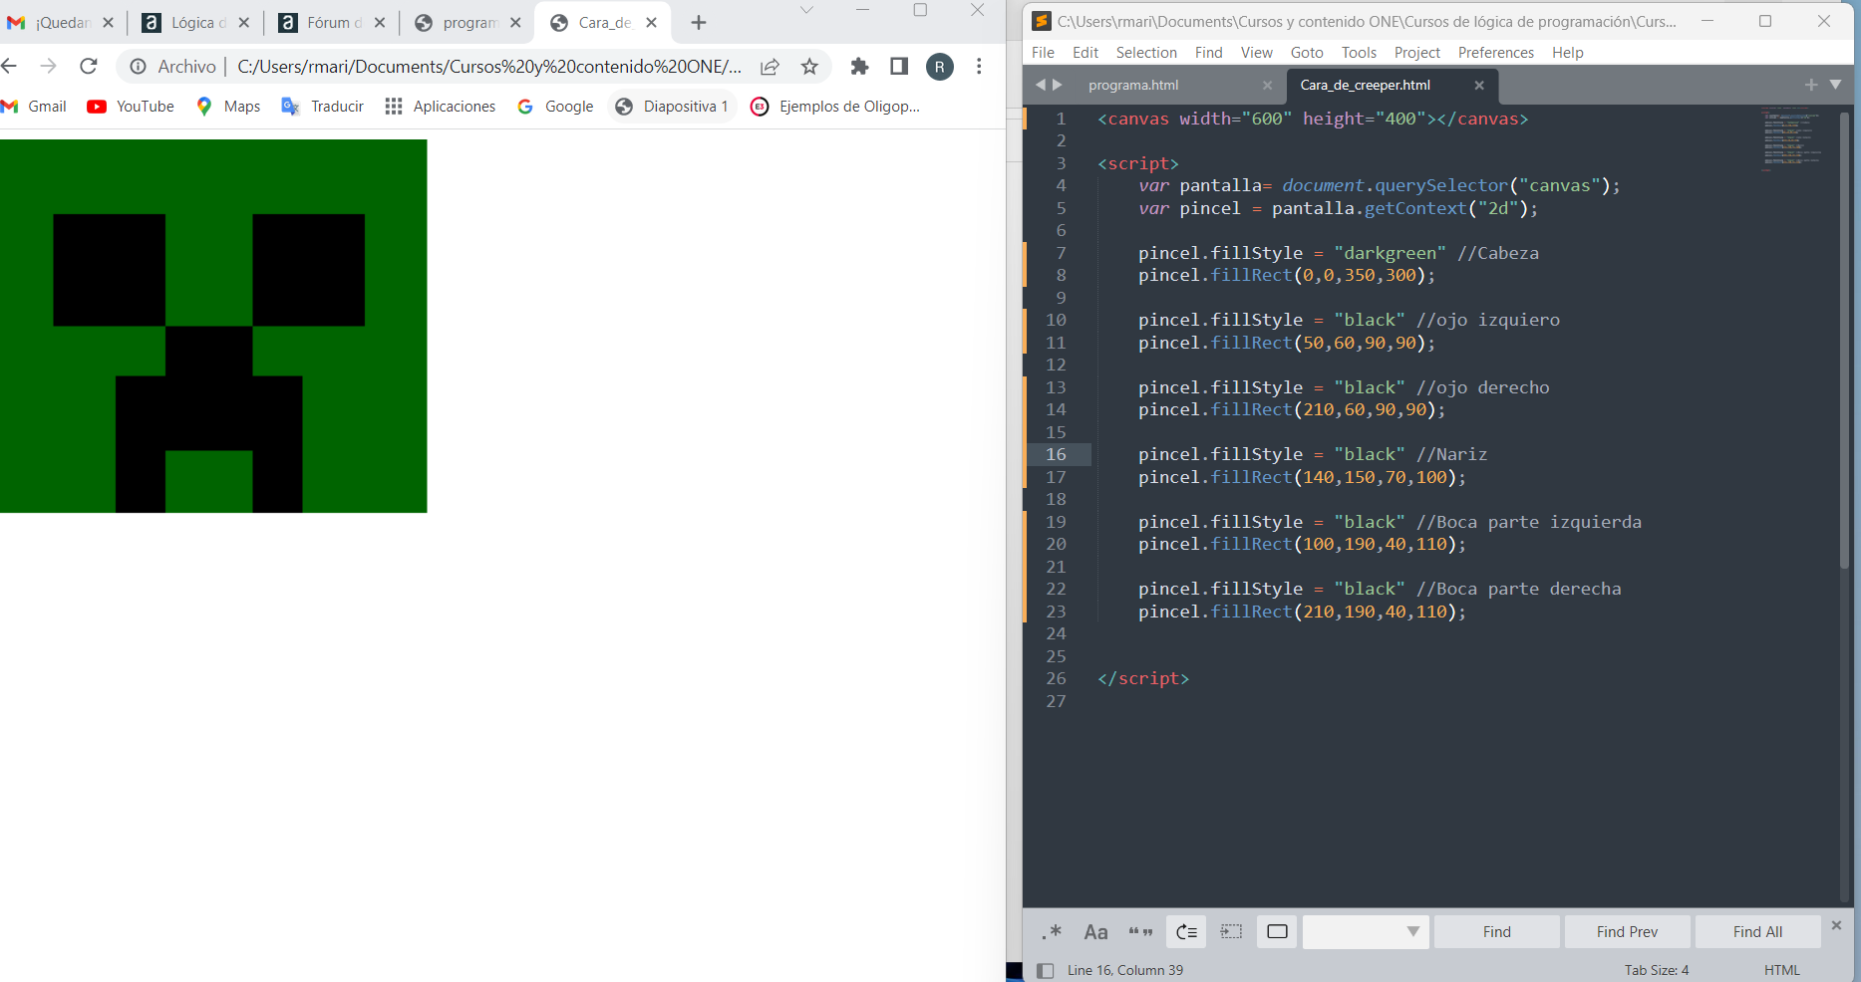Open Sublime Goto menu
Screen dimensions: 1861x982
coord(1307,53)
